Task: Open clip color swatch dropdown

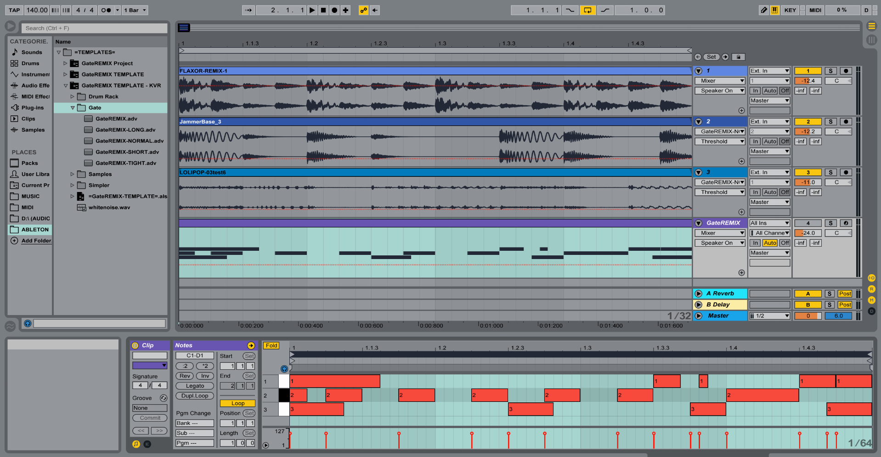Action: coord(150,366)
